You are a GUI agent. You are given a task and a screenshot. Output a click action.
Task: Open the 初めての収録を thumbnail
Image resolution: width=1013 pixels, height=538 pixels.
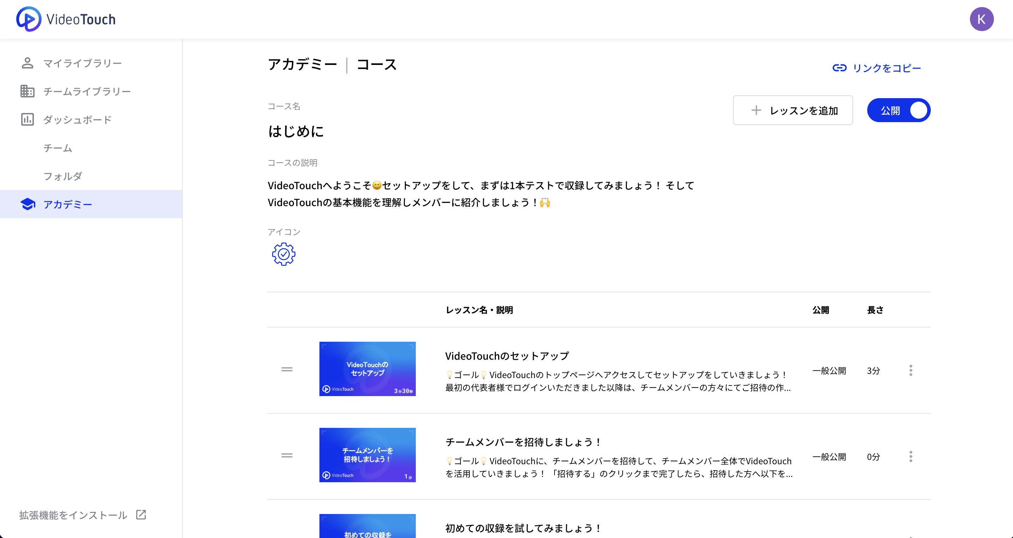click(x=367, y=526)
